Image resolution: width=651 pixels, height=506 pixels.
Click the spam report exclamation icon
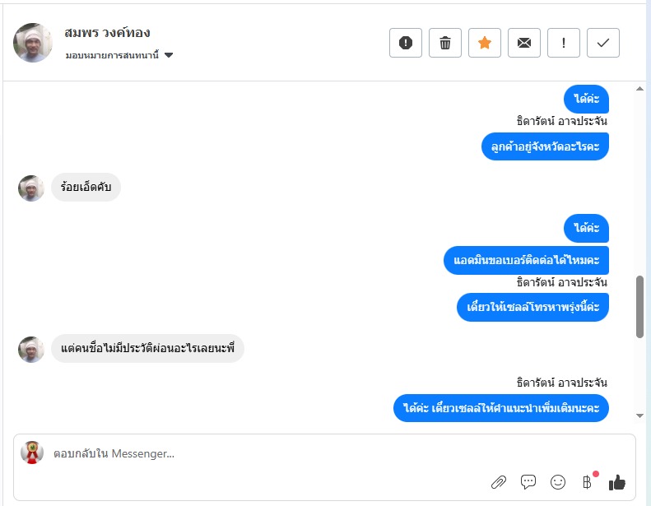[x=406, y=43]
